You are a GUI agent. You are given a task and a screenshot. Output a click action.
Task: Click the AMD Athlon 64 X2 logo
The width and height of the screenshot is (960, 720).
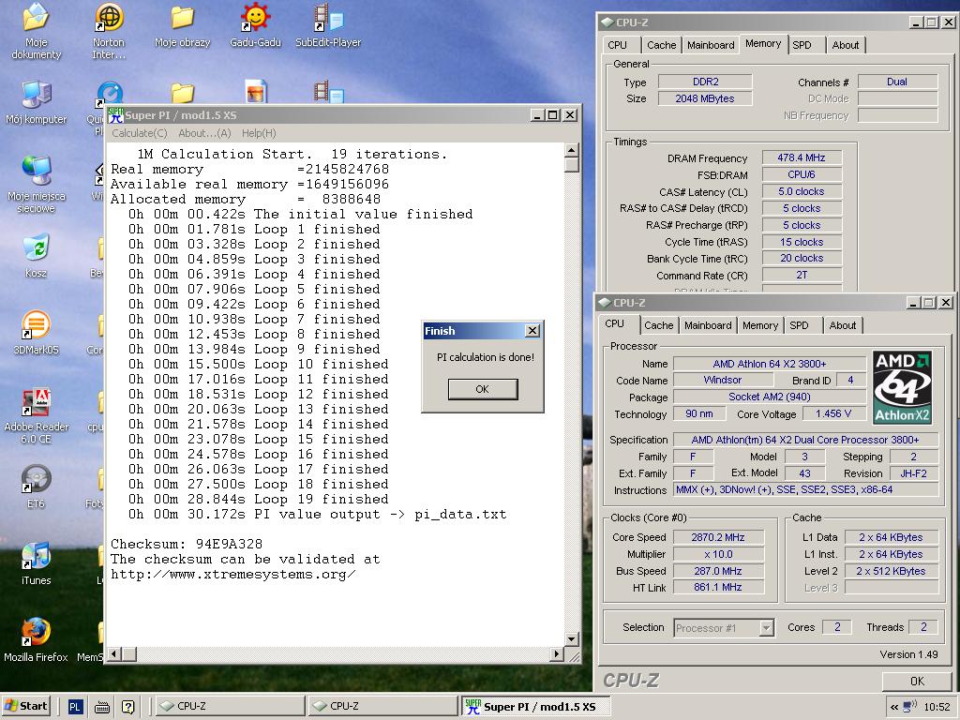(903, 387)
